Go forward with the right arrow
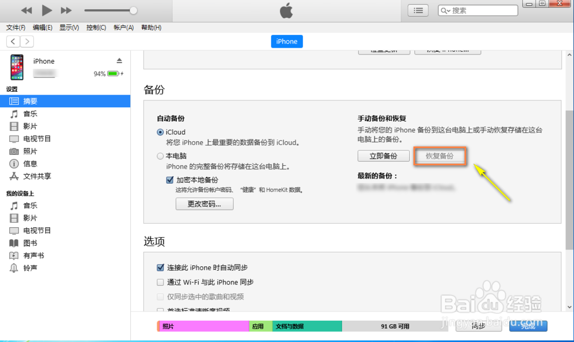This screenshot has width=574, height=342. click(x=27, y=41)
